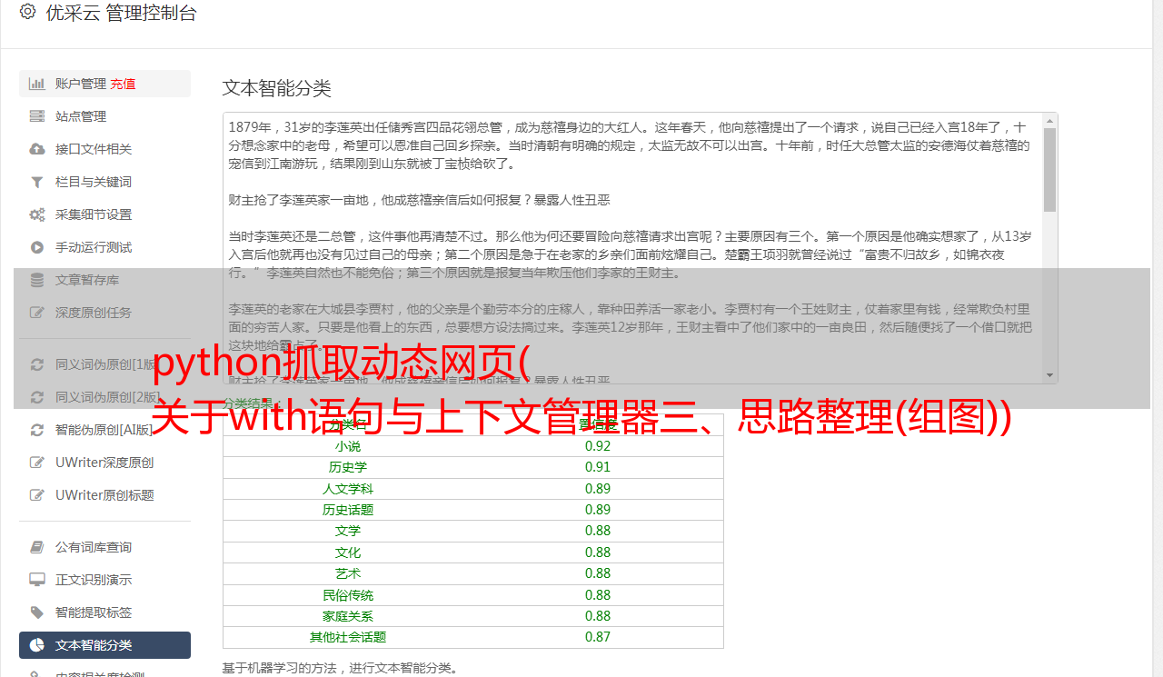This screenshot has width=1163, height=677.
Task: Click the cloud download icon for 接口文件相关
Action: pyautogui.click(x=36, y=149)
